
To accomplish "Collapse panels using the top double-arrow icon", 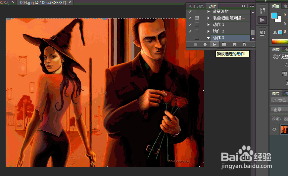I will point(266,1).
